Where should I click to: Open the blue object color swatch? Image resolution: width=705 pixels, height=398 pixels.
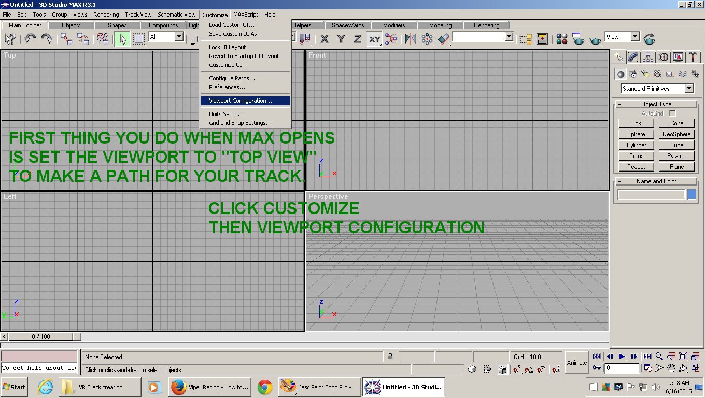692,195
